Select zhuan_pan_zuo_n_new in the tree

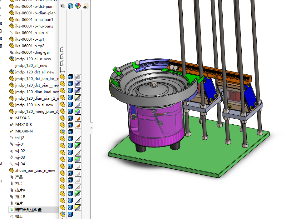tap(35, 171)
